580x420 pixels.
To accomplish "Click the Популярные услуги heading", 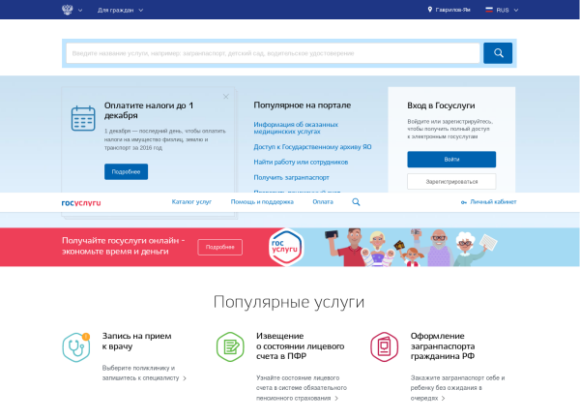I will click(289, 302).
